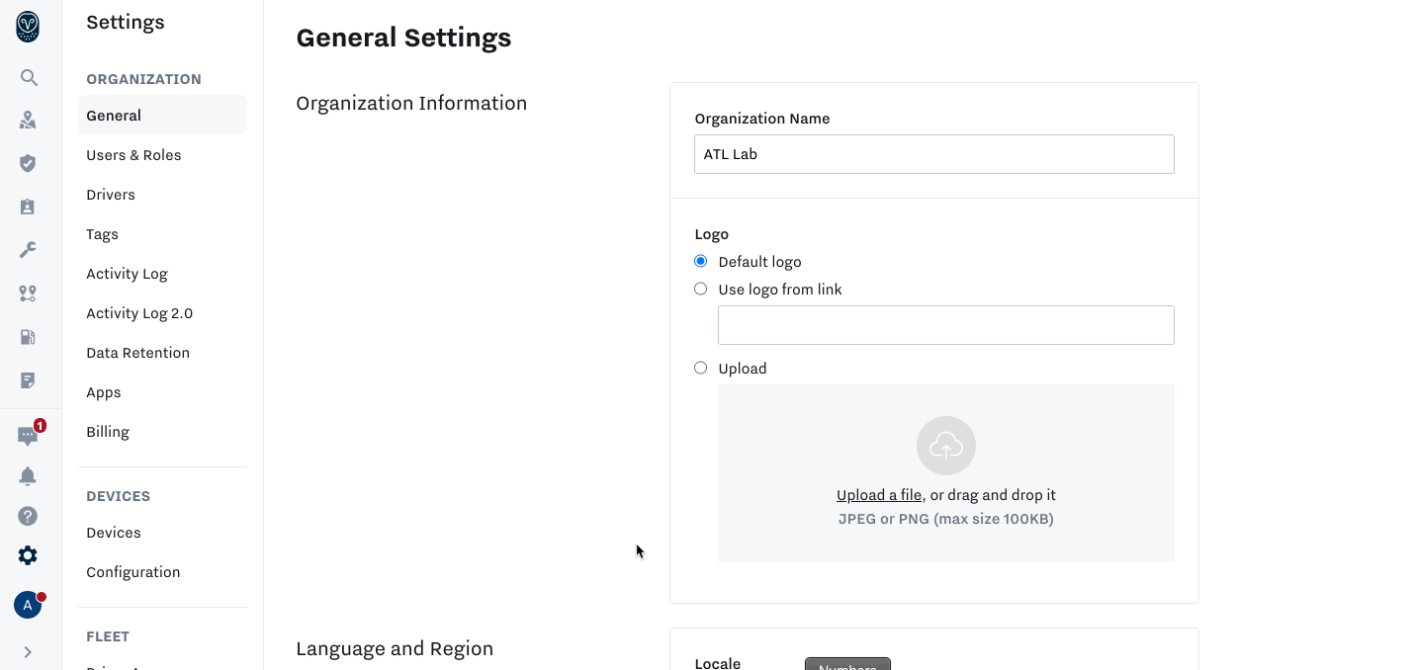The width and height of the screenshot is (1413, 670).
Task: Open the help question mark icon
Action: [28, 516]
